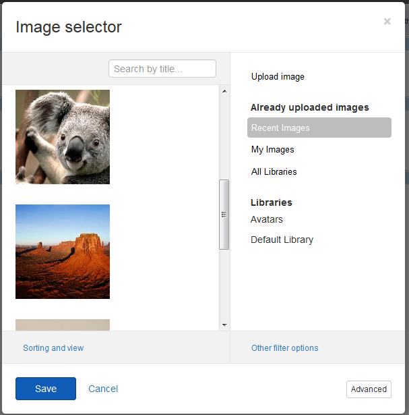This screenshot has width=409, height=415.
Task: Select the koala image thumbnail
Action: tap(63, 137)
